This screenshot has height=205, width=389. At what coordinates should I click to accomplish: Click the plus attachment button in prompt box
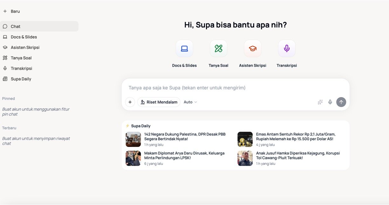[x=130, y=102]
